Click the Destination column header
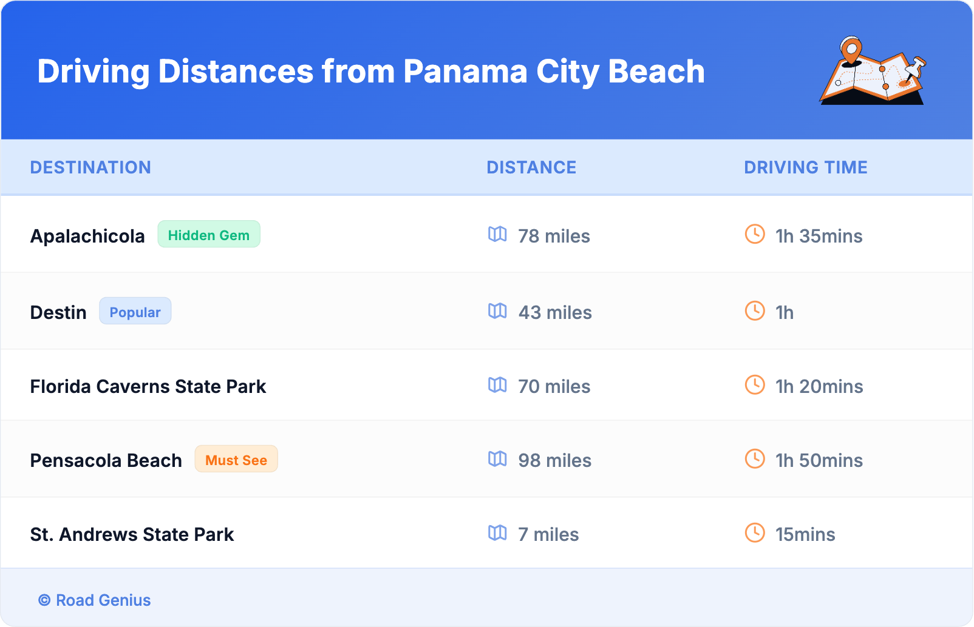Viewport: 974px width, 627px height. (90, 167)
